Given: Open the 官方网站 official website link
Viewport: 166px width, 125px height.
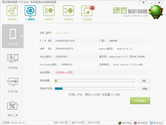Looking at the screenshot, I should coord(125,123).
